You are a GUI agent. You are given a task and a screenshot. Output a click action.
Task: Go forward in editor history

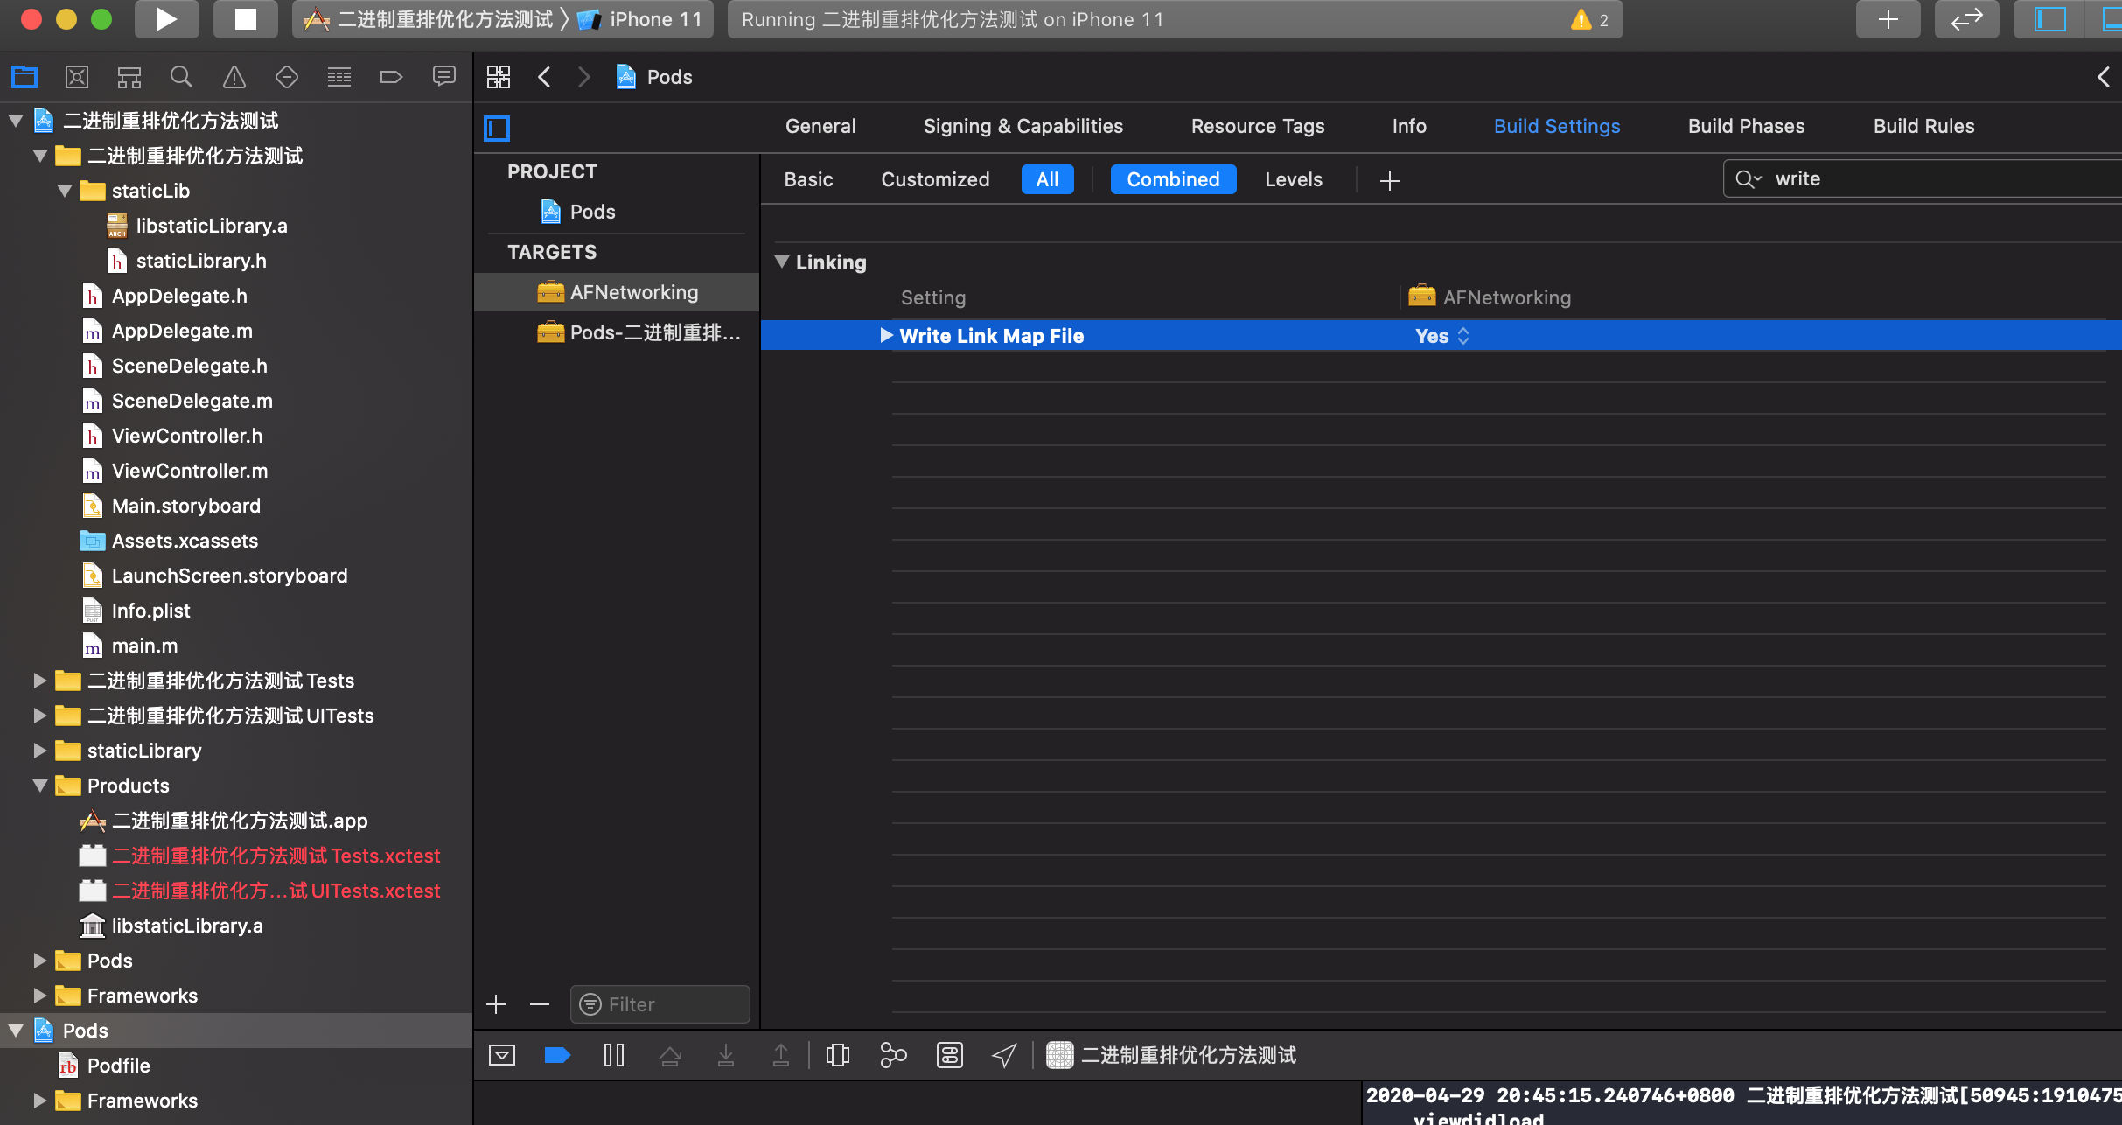[584, 77]
